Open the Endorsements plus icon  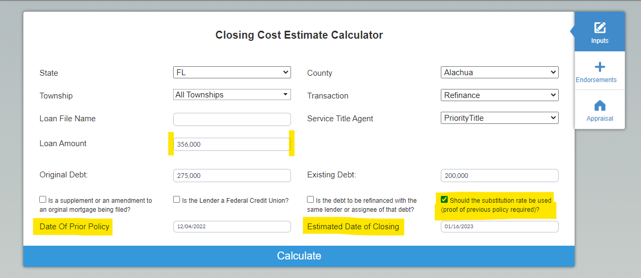(x=600, y=67)
